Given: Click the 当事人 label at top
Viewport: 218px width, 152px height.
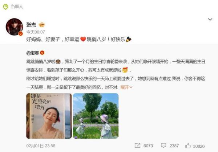Looking at the screenshot, I should point(17,7).
